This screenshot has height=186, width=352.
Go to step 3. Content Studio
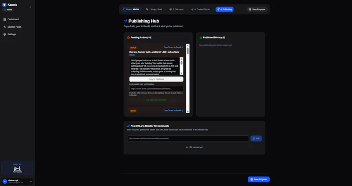point(201,9)
